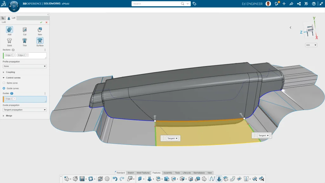Image resolution: width=325 pixels, height=183 pixels.
Task: Remove Edge.3 from the Guides list
Action: pyautogui.click(x=15, y=99)
